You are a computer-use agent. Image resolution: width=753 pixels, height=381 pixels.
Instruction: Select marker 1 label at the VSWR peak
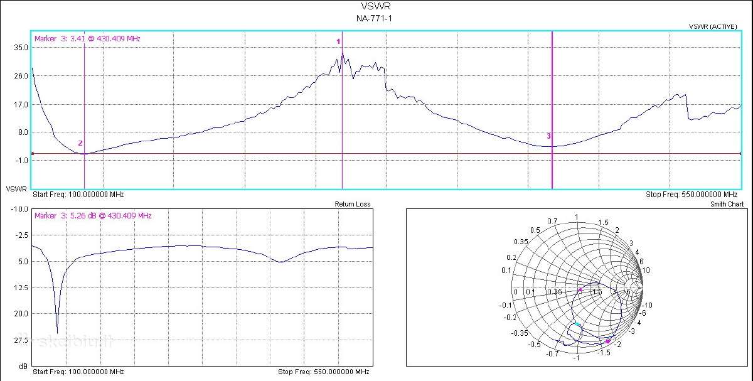pos(339,41)
